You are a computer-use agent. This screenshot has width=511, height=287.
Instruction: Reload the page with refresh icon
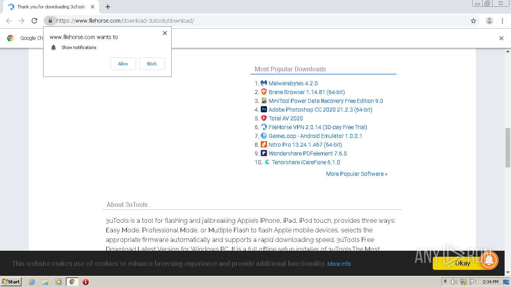34,21
